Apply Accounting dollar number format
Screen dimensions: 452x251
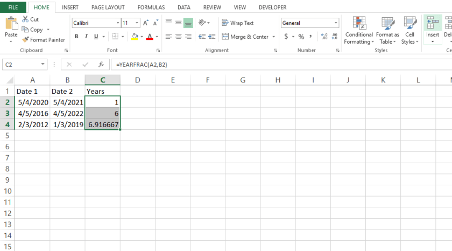[x=286, y=36]
